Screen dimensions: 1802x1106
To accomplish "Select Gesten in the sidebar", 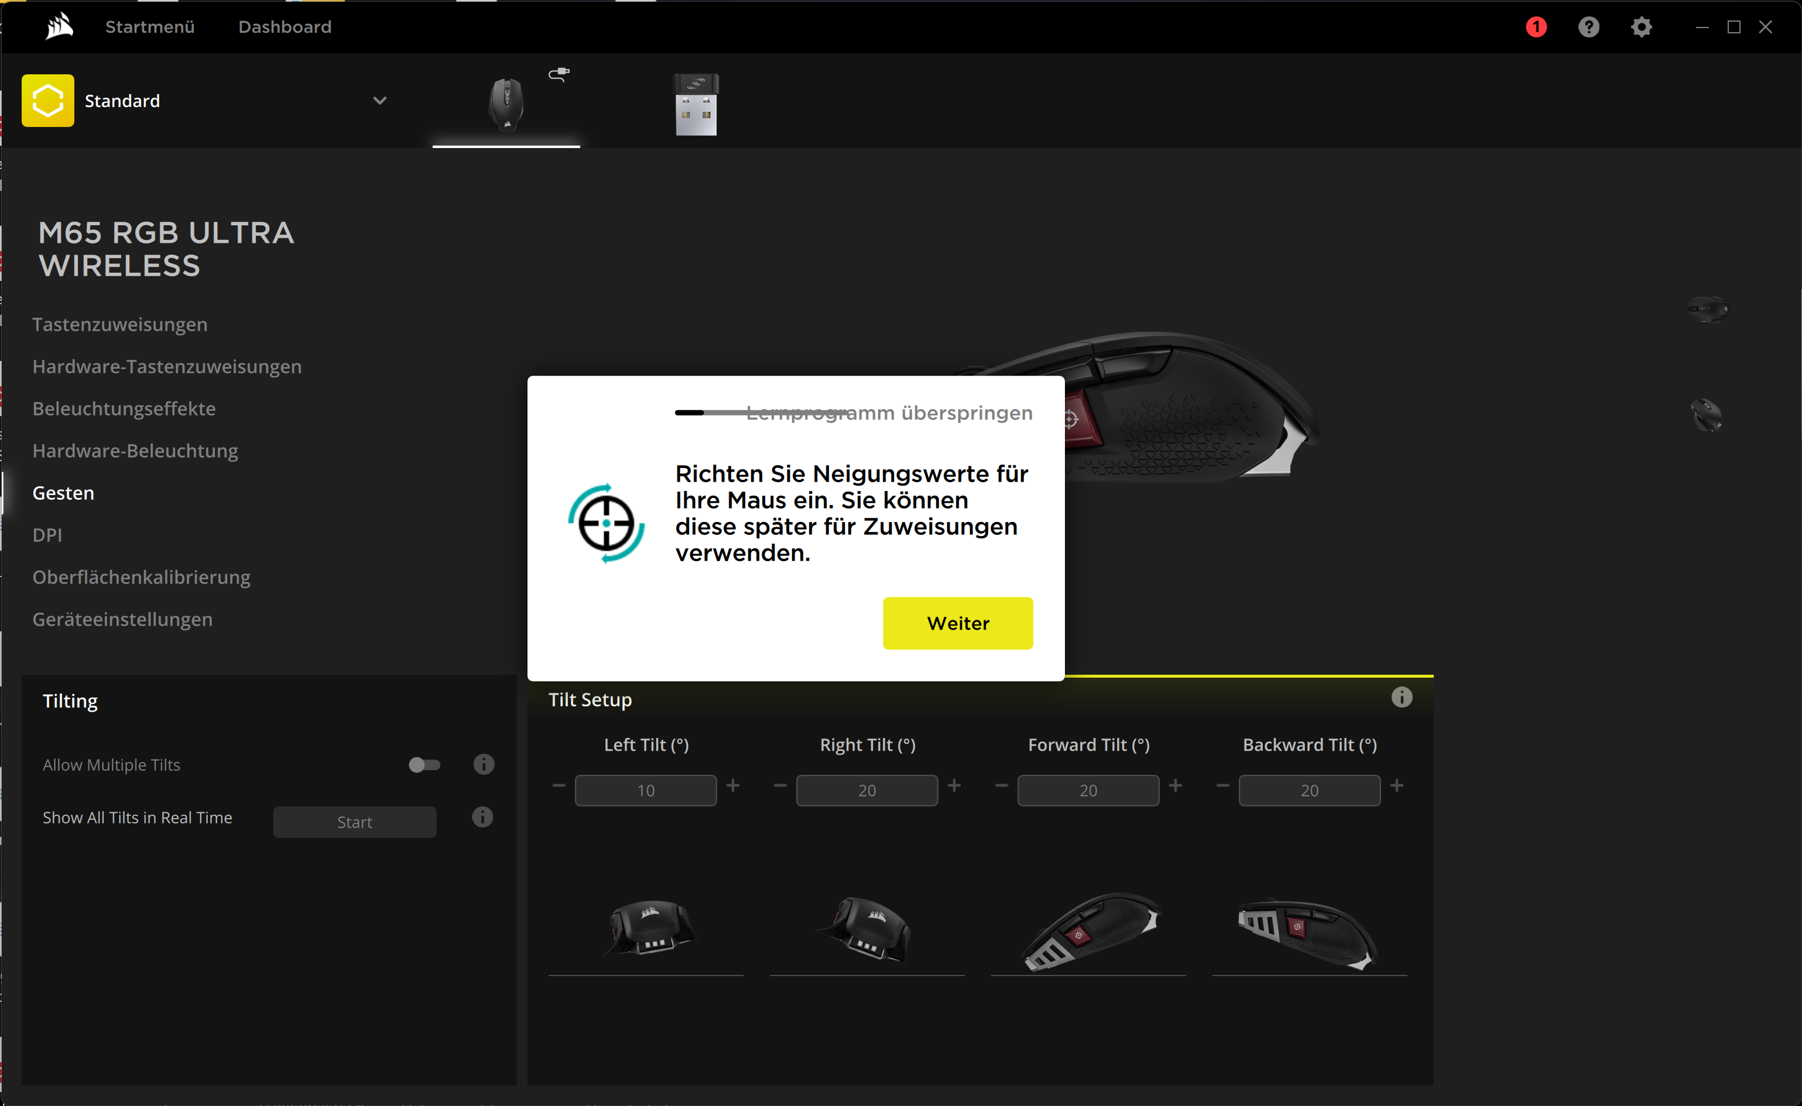I will [63, 493].
